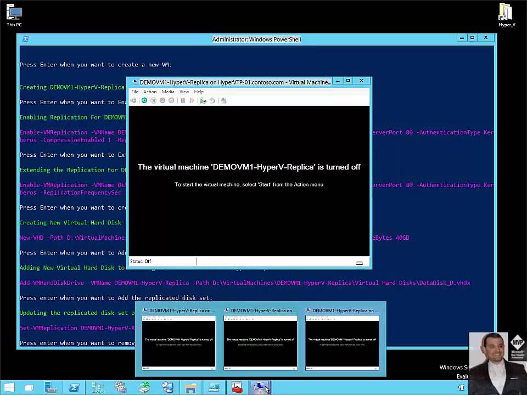
Task: Click the green Start VM toolbar button
Action: 144,100
